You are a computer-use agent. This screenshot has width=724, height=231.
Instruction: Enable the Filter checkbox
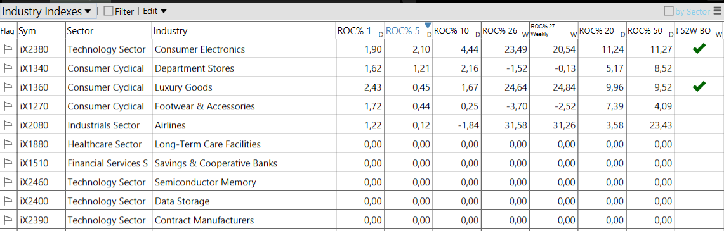(x=109, y=11)
